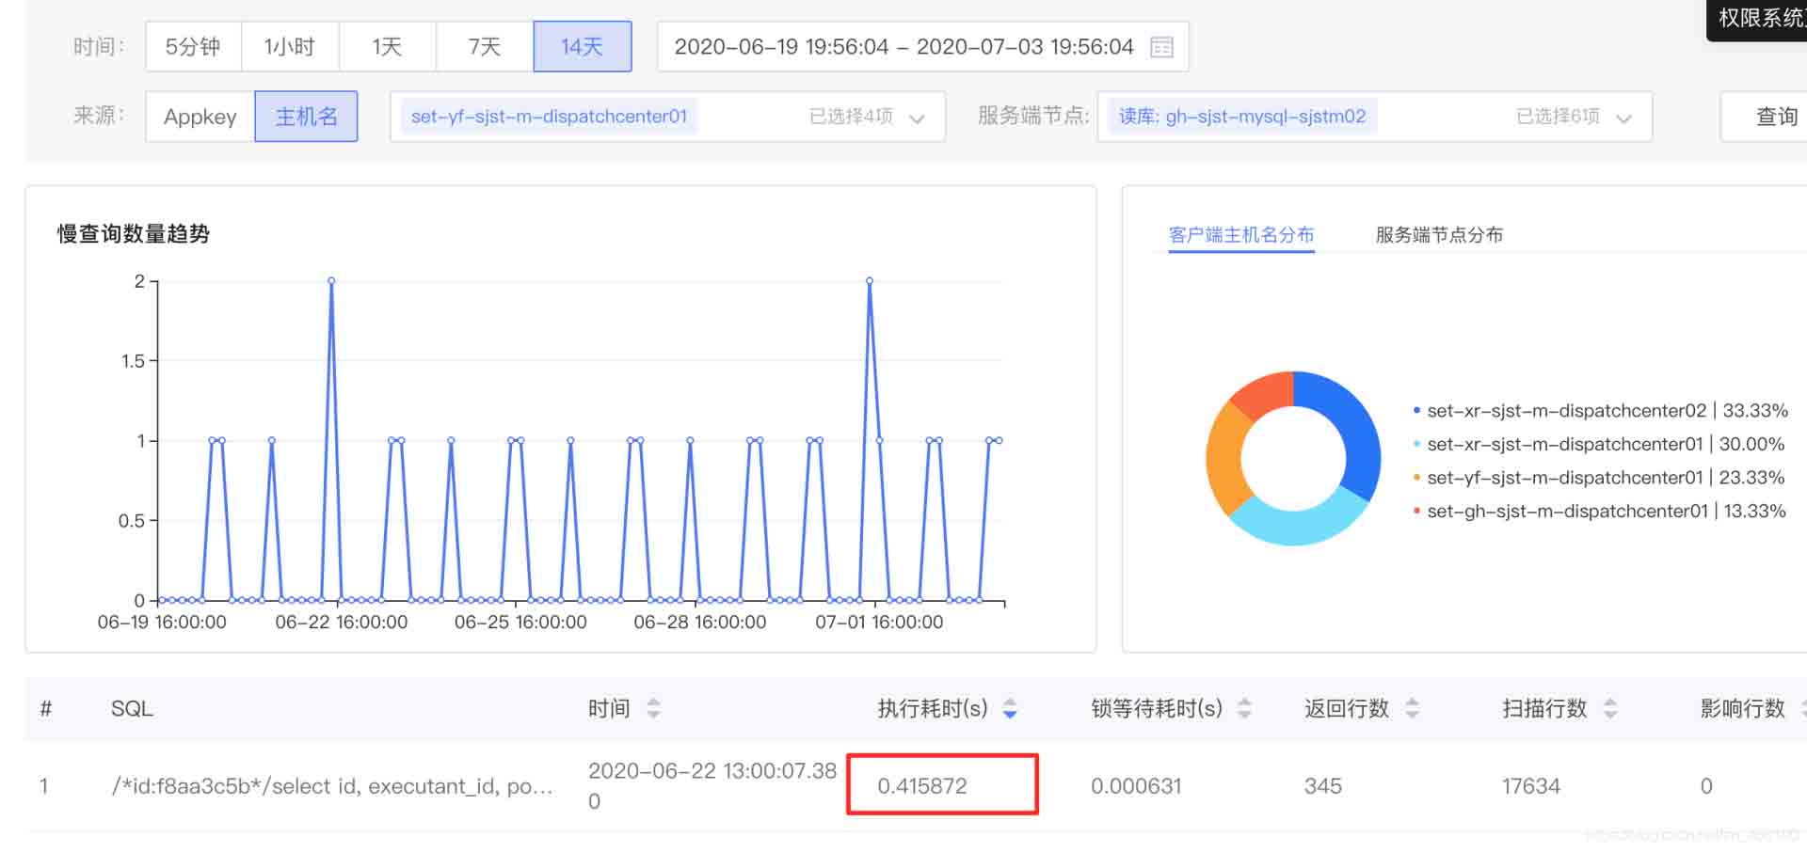The height and width of the screenshot is (852, 1807).
Task: Switch source to Appkey
Action: tap(200, 117)
